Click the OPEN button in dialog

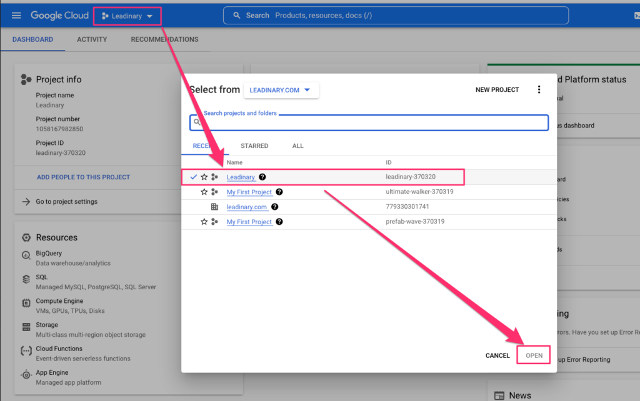[534, 355]
